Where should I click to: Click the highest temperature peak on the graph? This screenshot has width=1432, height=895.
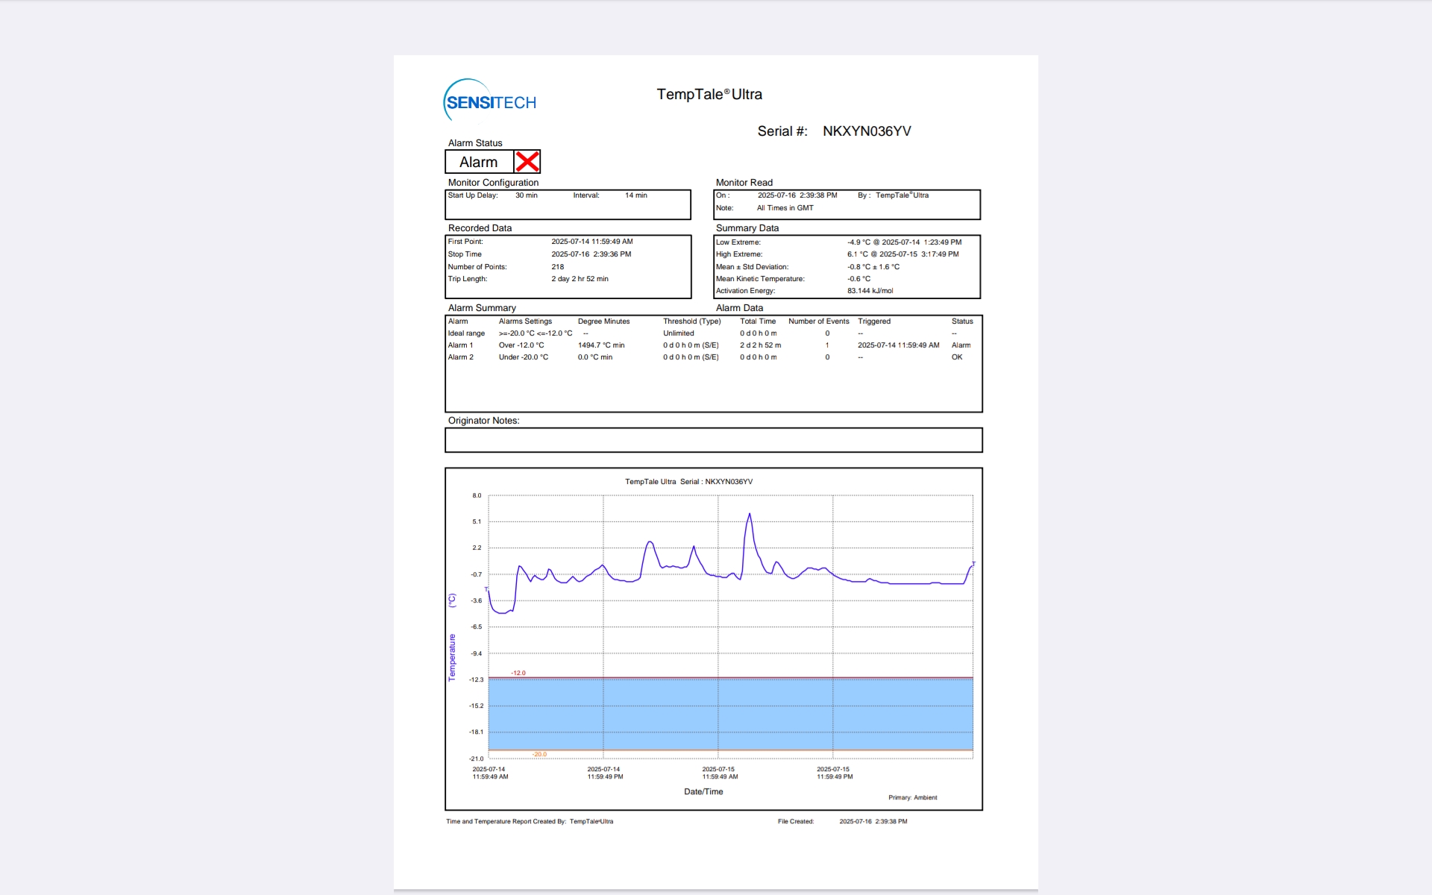coord(750,514)
